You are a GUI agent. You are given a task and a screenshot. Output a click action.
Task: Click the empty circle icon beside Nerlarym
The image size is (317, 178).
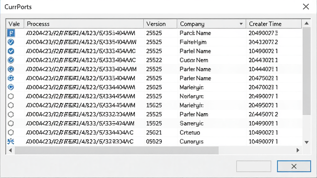(x=11, y=96)
